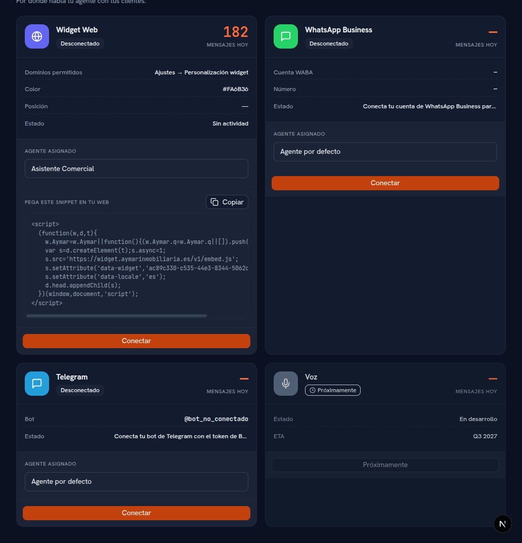Click the Telegram blue chat icon
The height and width of the screenshot is (543, 522).
[37, 384]
